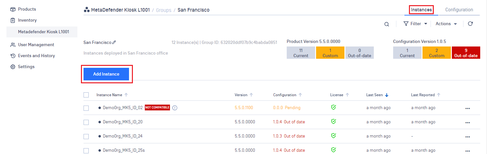Filter by 1 Current configuration version
This screenshot has width=487, height=154.
407,53
